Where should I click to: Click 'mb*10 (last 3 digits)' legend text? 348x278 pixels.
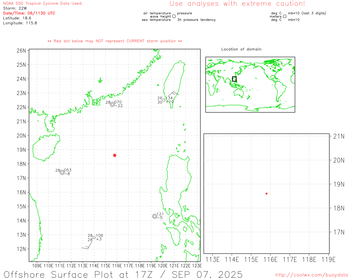coord(307,13)
